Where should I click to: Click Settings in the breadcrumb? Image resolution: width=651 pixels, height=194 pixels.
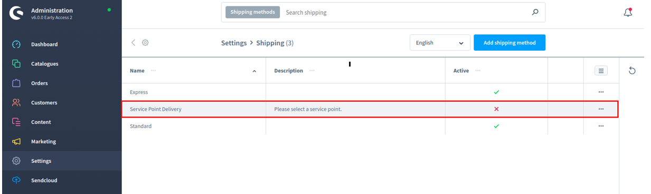[x=234, y=43]
